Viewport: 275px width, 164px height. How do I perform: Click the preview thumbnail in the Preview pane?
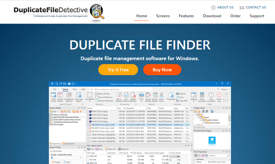point(212,141)
